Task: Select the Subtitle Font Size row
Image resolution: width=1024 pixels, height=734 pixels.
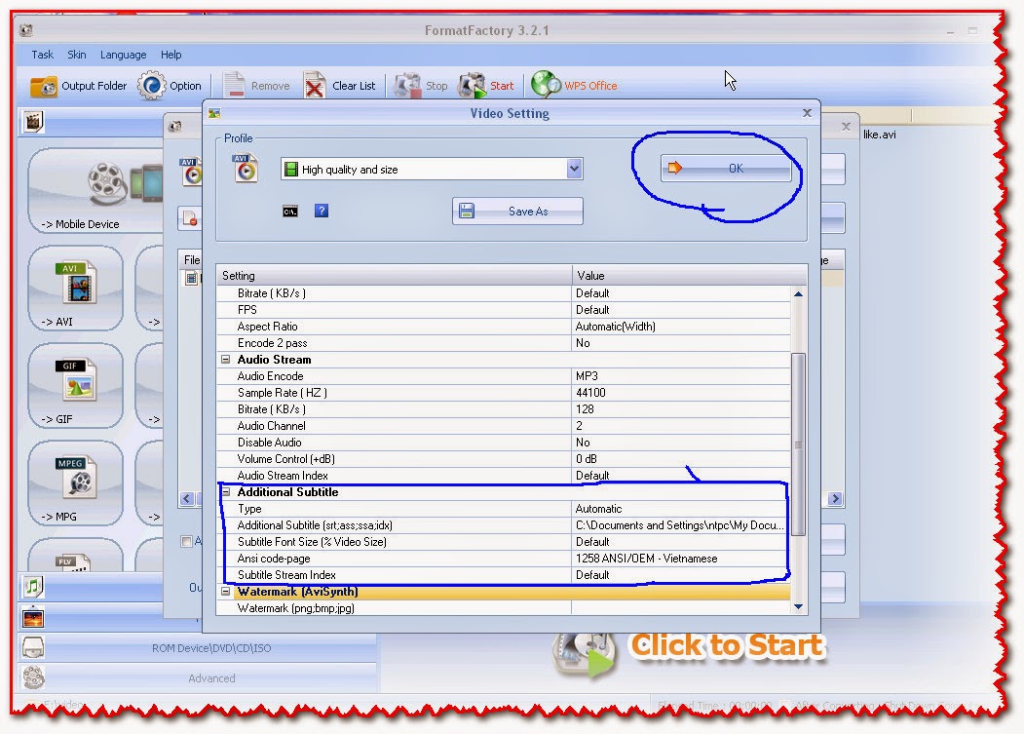Action: (x=504, y=542)
